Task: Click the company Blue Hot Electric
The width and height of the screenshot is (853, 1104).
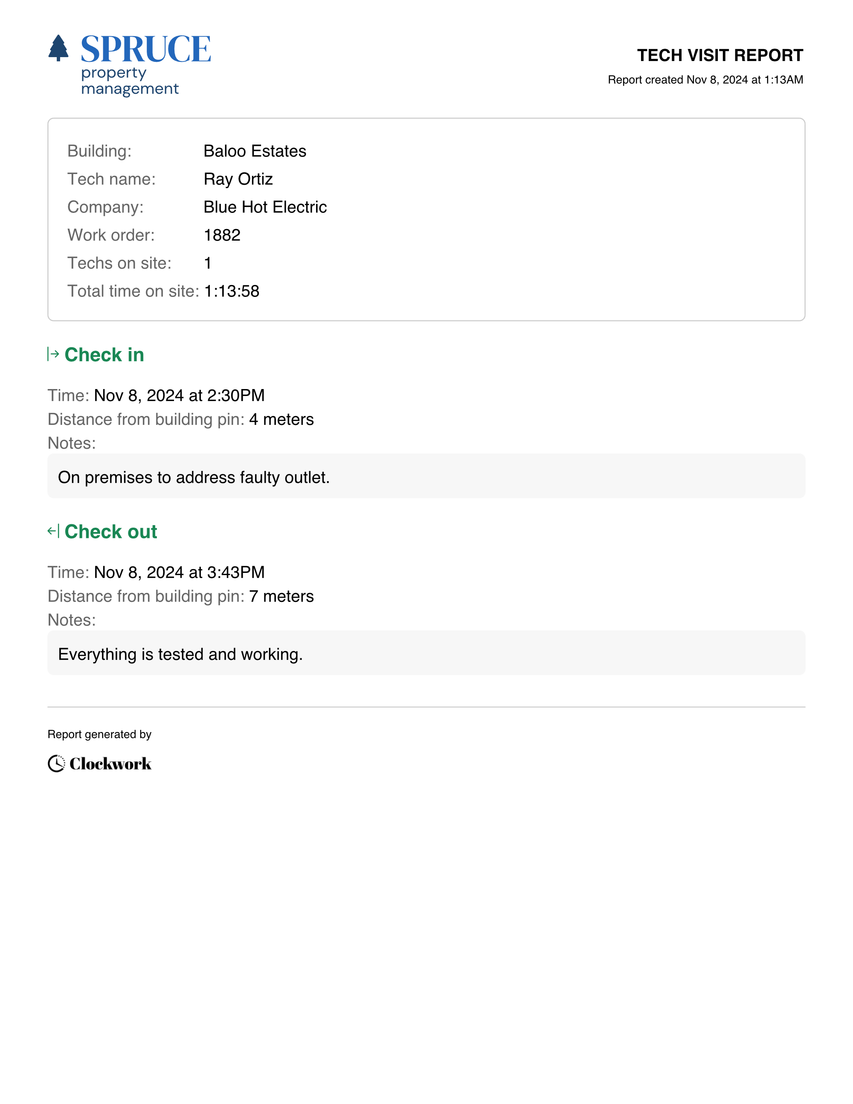Action: tap(265, 207)
